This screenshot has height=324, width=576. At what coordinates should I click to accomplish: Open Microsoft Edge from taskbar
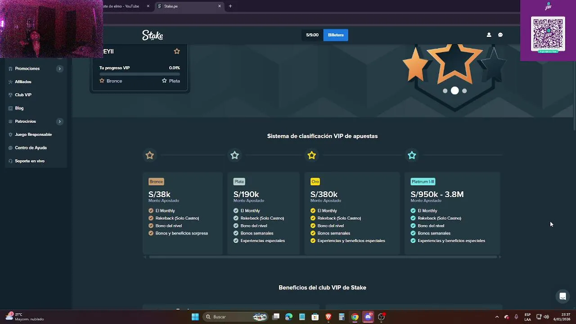pos(289,317)
